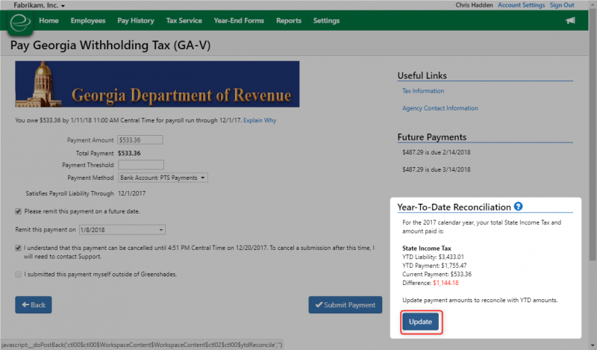Click the Update button

tap(420, 322)
